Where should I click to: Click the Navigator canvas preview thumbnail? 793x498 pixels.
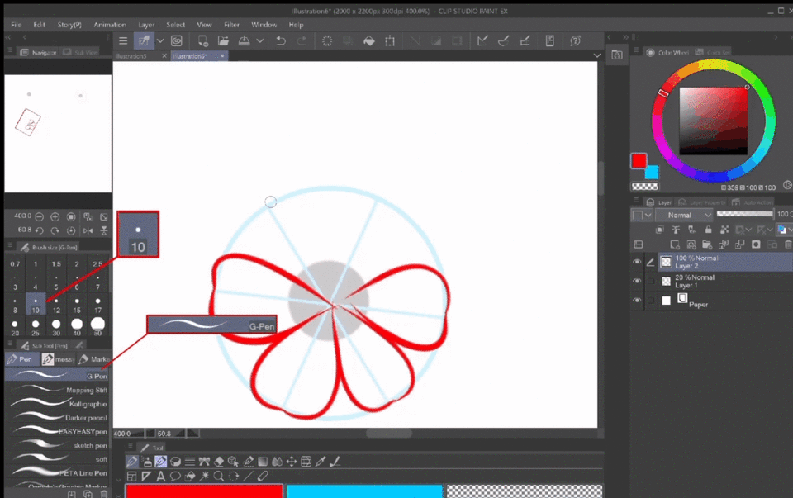(58, 132)
